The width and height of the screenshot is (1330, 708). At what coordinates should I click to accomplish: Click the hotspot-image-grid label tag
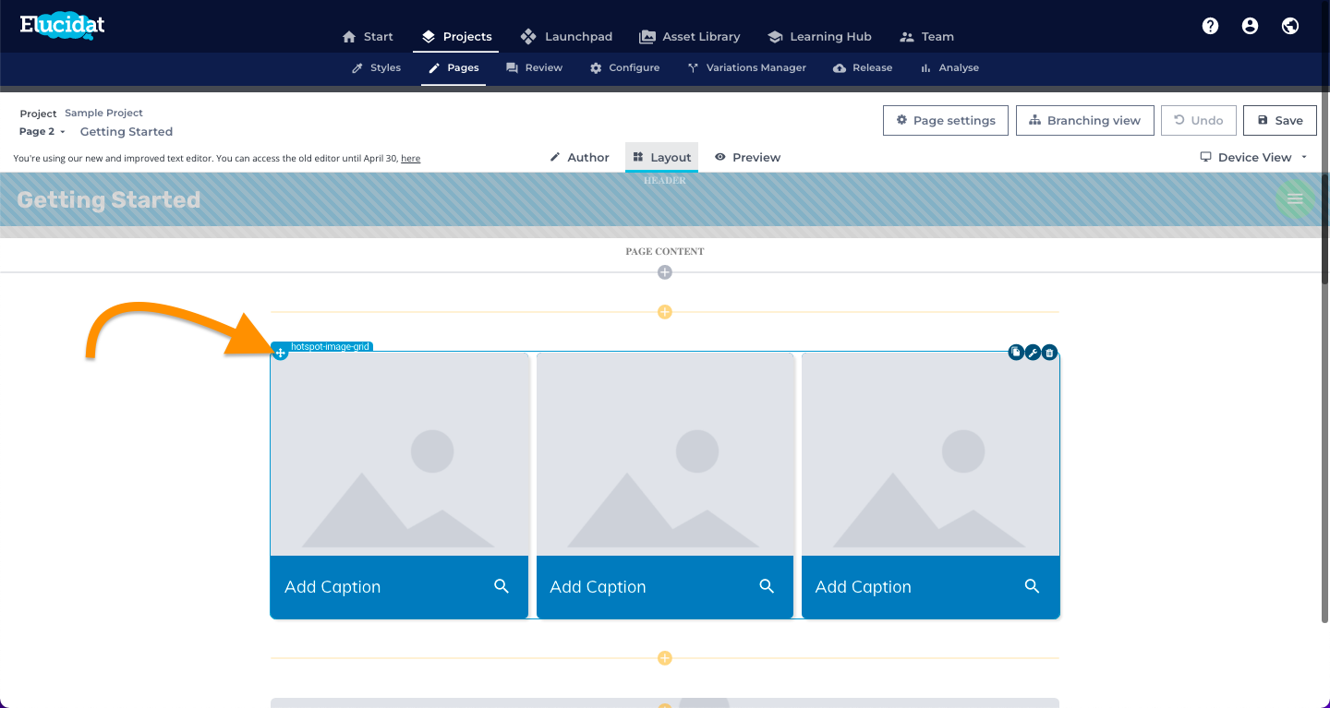(x=330, y=347)
